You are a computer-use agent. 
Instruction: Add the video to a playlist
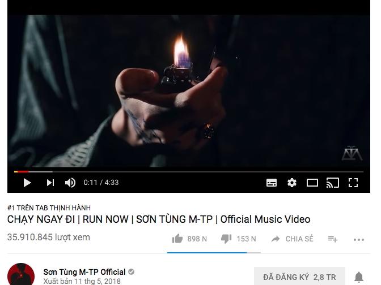coord(332,239)
